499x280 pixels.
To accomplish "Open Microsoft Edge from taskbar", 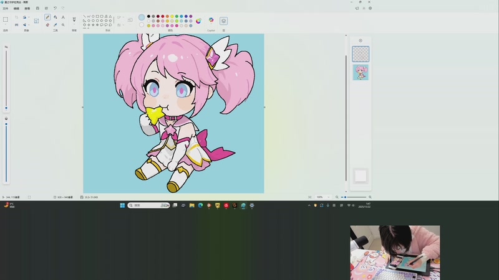I will [x=200, y=205].
